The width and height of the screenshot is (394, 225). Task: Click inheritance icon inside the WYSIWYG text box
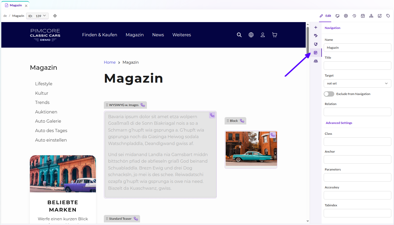(x=212, y=115)
